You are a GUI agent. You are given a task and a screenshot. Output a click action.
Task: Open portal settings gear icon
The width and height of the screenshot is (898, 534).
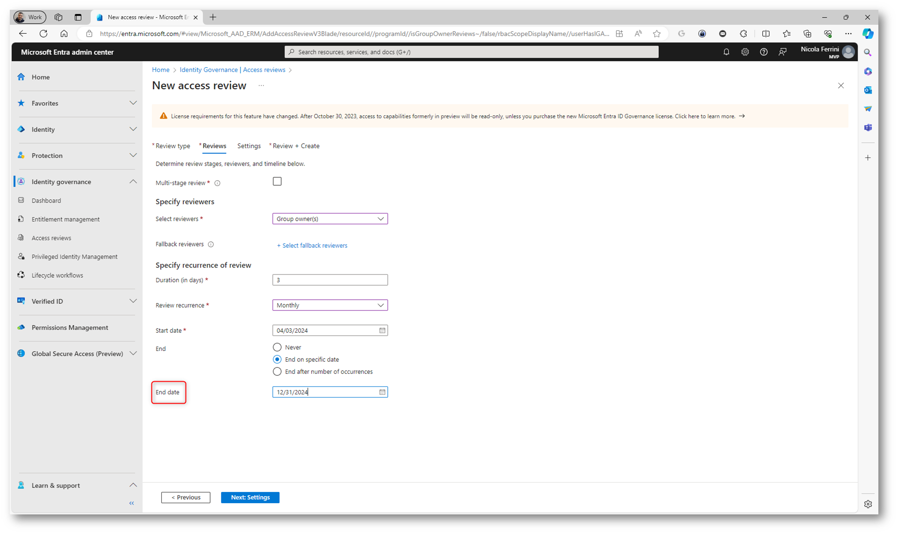point(745,52)
